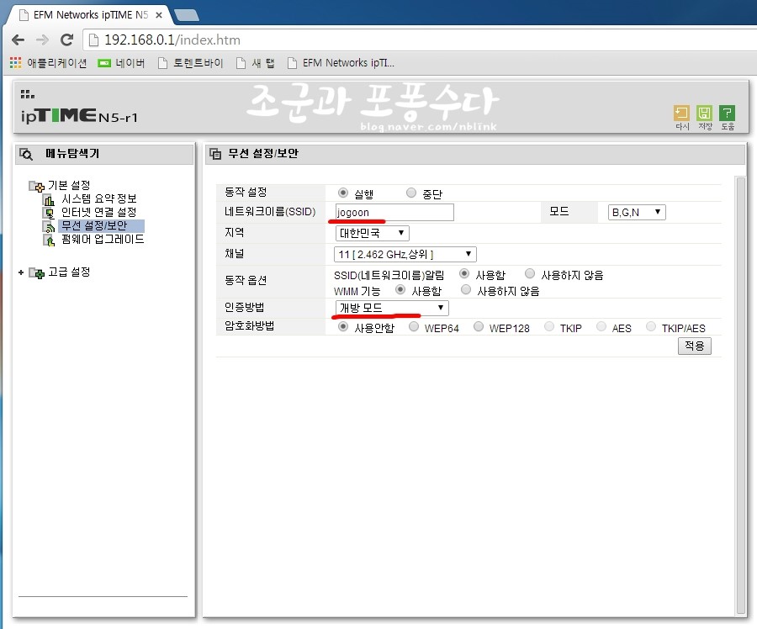Open 시스템 요약 정보 in menu tree

(x=98, y=199)
